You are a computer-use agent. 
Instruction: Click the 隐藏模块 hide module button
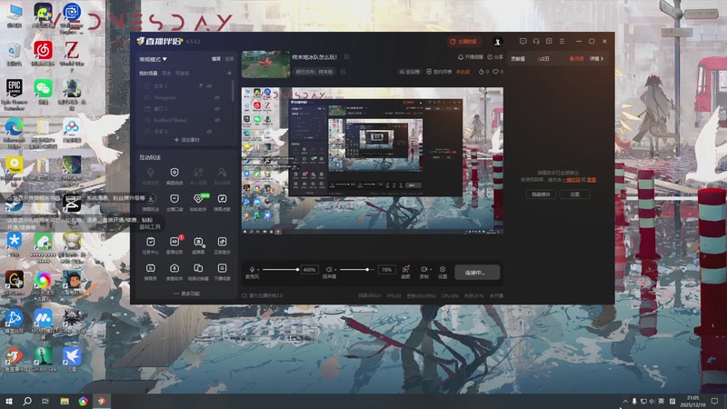coord(541,195)
